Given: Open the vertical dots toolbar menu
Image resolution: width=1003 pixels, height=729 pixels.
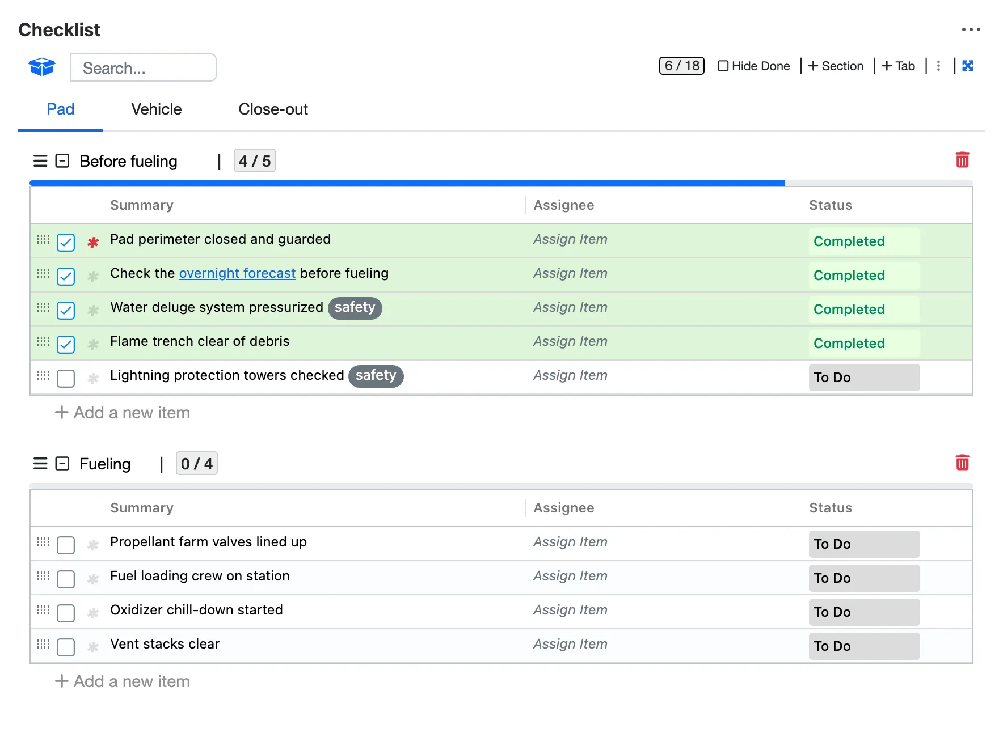Looking at the screenshot, I should coord(938,66).
